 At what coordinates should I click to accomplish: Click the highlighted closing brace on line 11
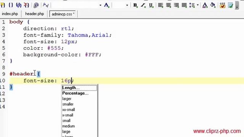coord(11,87)
